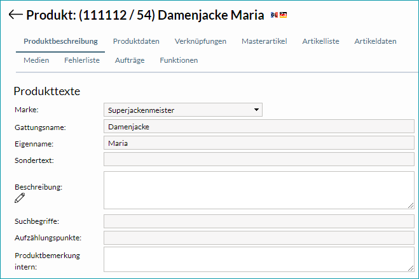Switch to the Masterartikel tab
This screenshot has height=279, width=419.
[264, 41]
